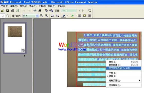Choose 页面属性(A) in context menu
144x93 pixels.
(x=123, y=85)
